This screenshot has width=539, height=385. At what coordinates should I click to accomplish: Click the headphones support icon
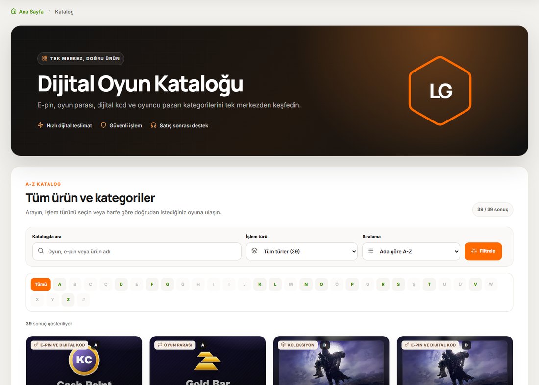(154, 125)
